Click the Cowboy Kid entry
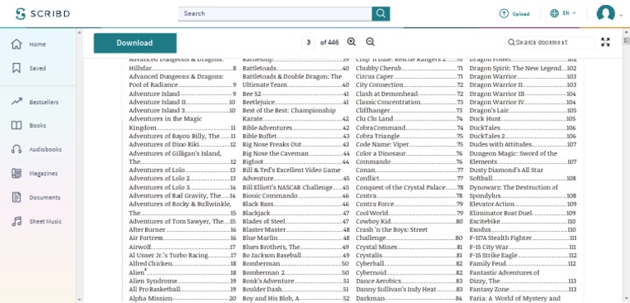The image size is (630, 303). (409, 222)
